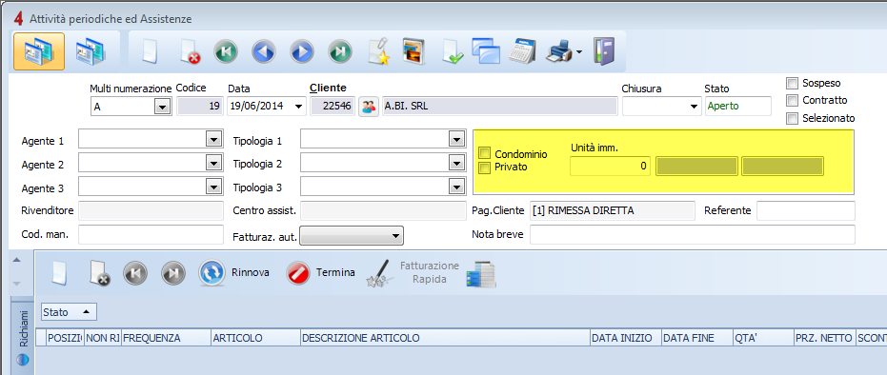Image resolution: width=887 pixels, height=375 pixels.
Task: Check the Privato checkbox
Action: click(484, 168)
